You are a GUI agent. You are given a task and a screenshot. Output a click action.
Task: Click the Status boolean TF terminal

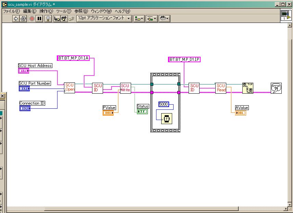142,112
